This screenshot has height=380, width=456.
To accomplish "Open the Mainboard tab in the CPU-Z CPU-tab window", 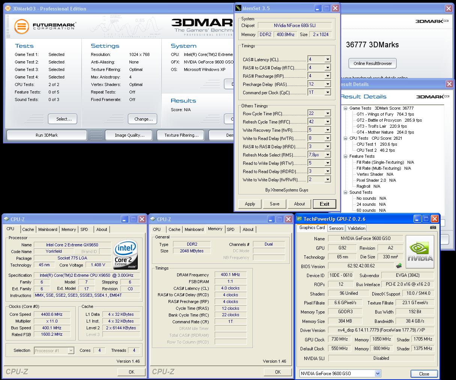I will coord(48,229).
